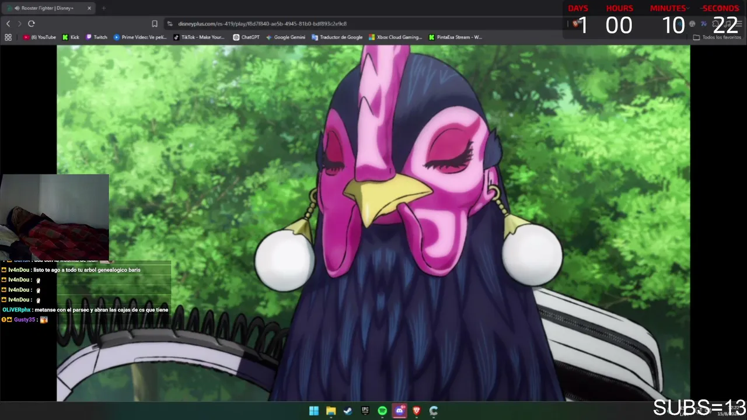
Task: Open the PintaEsa Stream bookmark
Action: (x=455, y=37)
